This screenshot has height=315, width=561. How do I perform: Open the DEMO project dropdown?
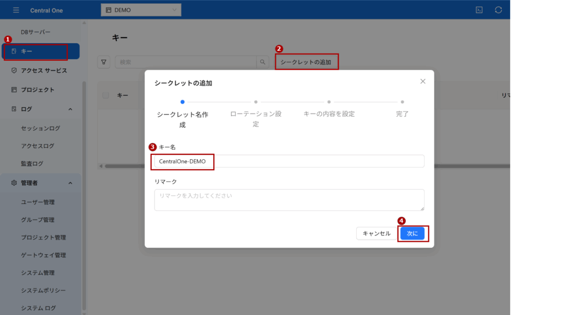tap(141, 10)
